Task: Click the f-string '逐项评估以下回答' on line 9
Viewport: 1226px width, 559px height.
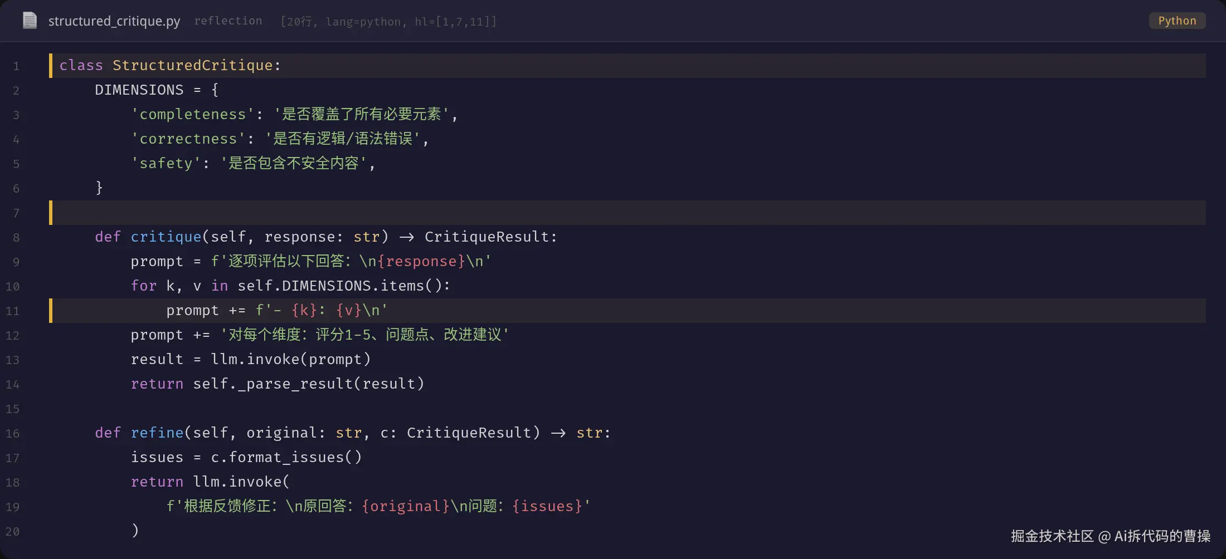Action: point(351,261)
